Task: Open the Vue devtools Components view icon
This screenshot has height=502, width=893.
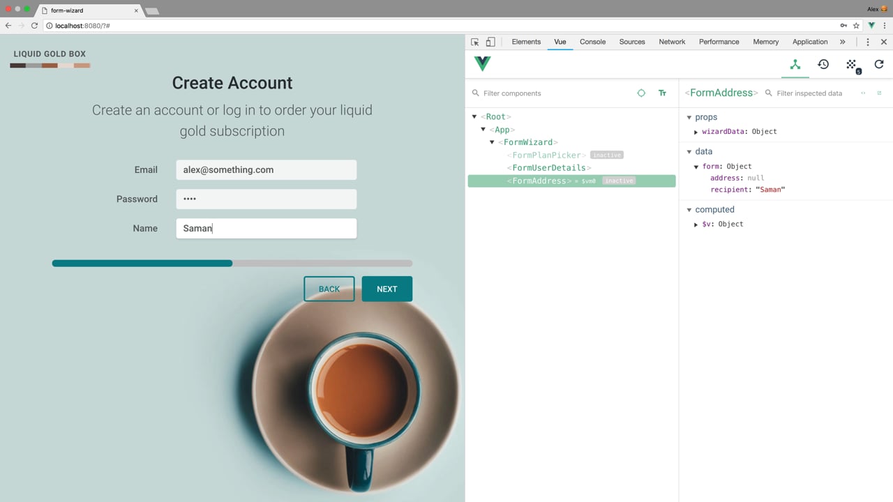Action: pos(795,64)
